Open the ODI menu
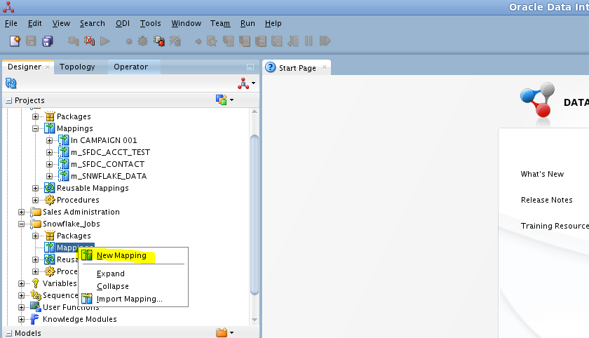This screenshot has height=338, width=589. click(123, 23)
